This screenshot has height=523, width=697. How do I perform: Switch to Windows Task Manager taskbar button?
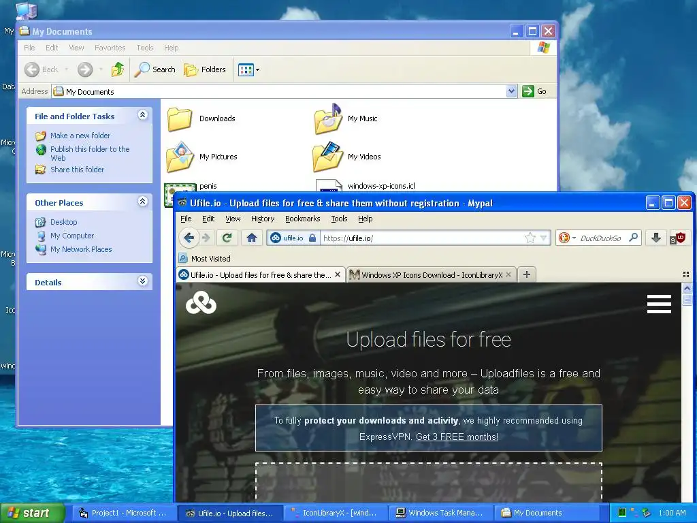point(440,513)
